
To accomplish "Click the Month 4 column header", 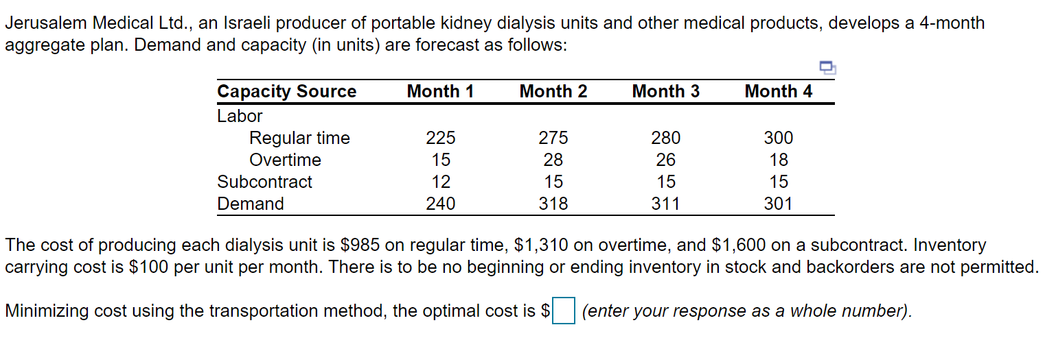I will (x=779, y=91).
